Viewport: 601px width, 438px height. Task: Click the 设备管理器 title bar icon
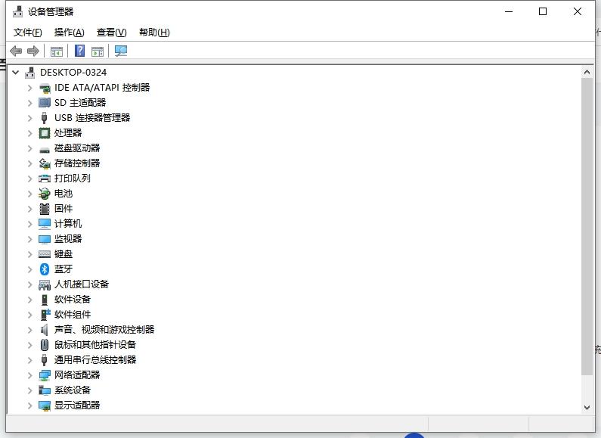point(17,12)
